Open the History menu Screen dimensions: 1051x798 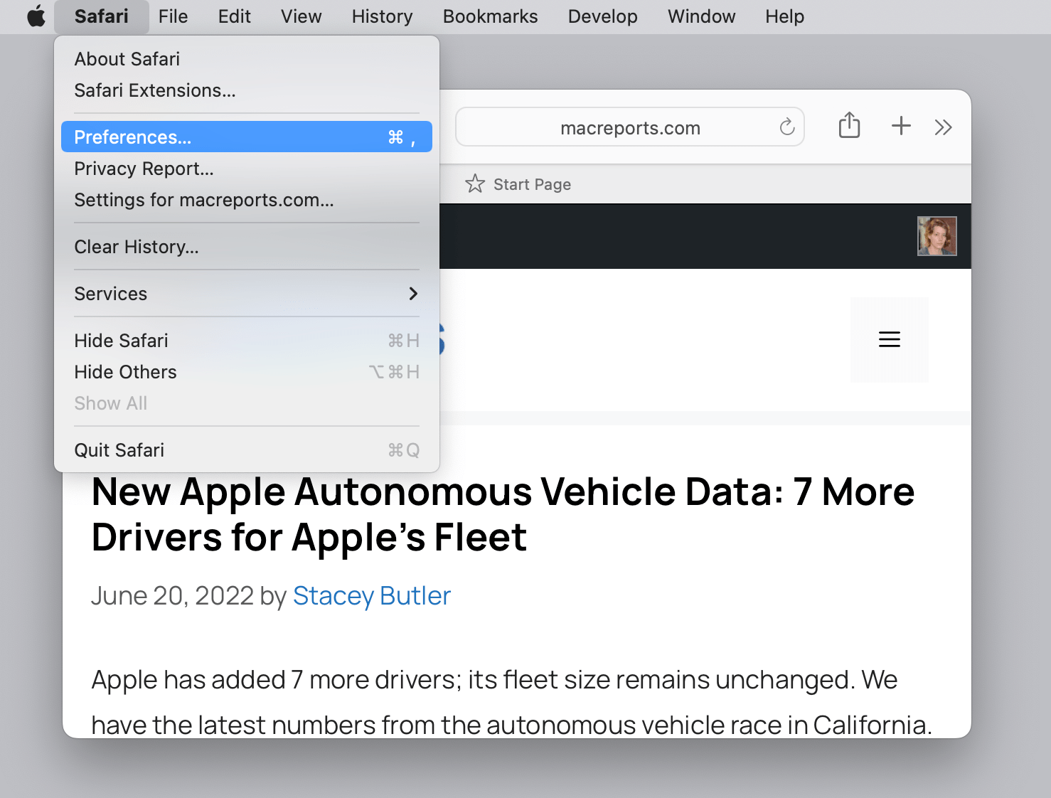click(383, 16)
